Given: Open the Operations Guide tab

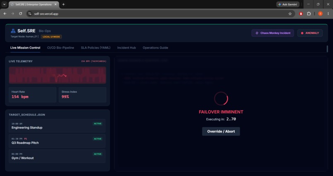Looking at the screenshot, I should coord(155,48).
